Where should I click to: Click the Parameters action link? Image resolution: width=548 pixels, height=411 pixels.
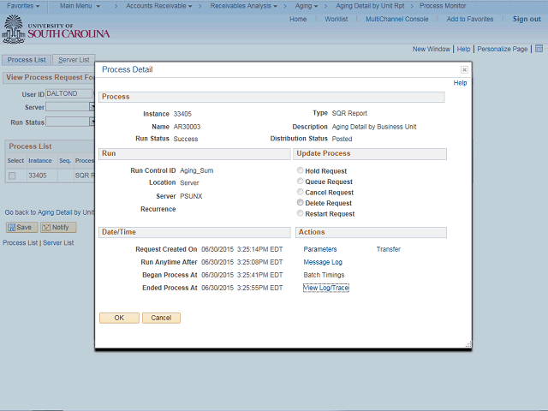[x=320, y=249]
